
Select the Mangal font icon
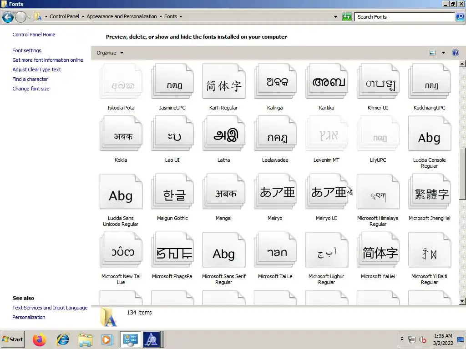pos(224,191)
